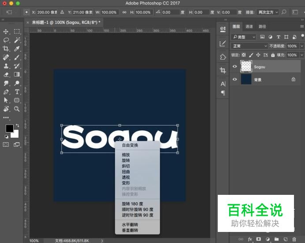The height and width of the screenshot is (243, 305).
Task: Change screen mode button
Action: click(x=17, y=144)
